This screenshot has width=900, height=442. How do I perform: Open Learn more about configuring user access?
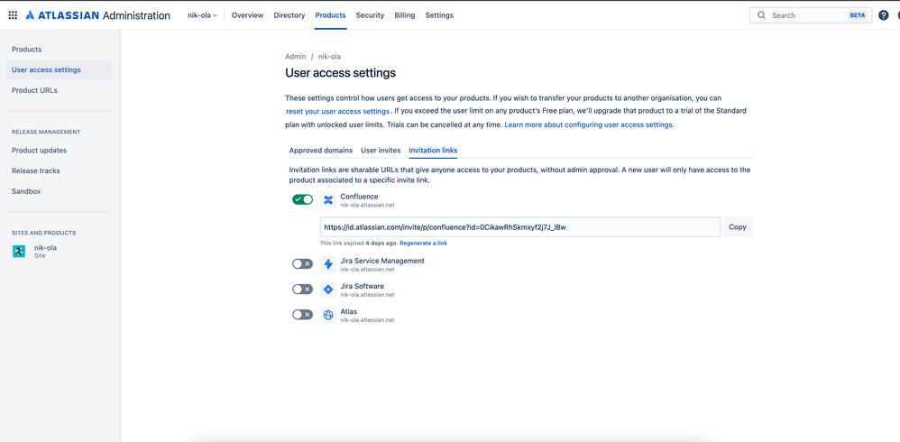(x=588, y=124)
